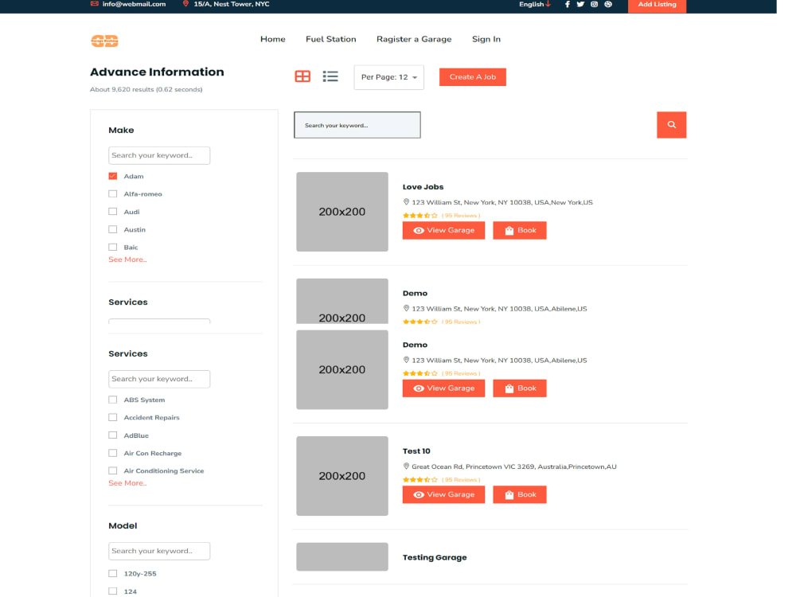Screen dimensions: 796x597
Task: Open the Sign In menu item
Action: click(486, 39)
